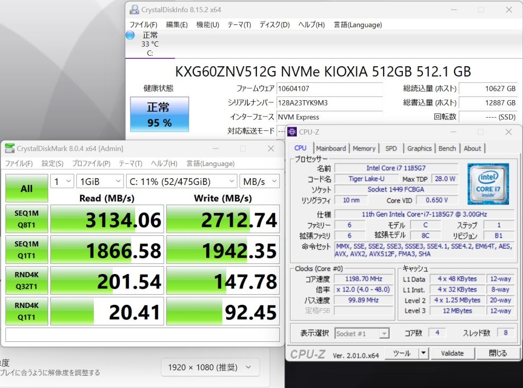Open the ディスク(D) menu in CrystalDiskInfo

[274, 25]
